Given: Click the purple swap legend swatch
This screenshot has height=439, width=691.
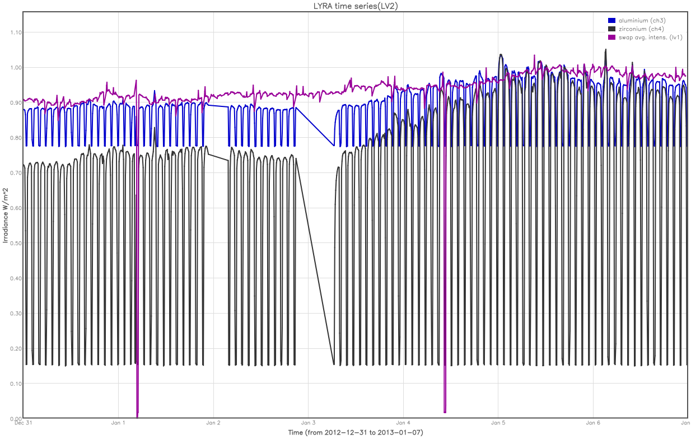Looking at the screenshot, I should (x=611, y=38).
